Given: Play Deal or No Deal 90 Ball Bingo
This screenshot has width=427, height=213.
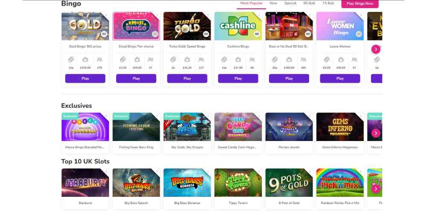Looking at the screenshot, I should (x=289, y=78).
